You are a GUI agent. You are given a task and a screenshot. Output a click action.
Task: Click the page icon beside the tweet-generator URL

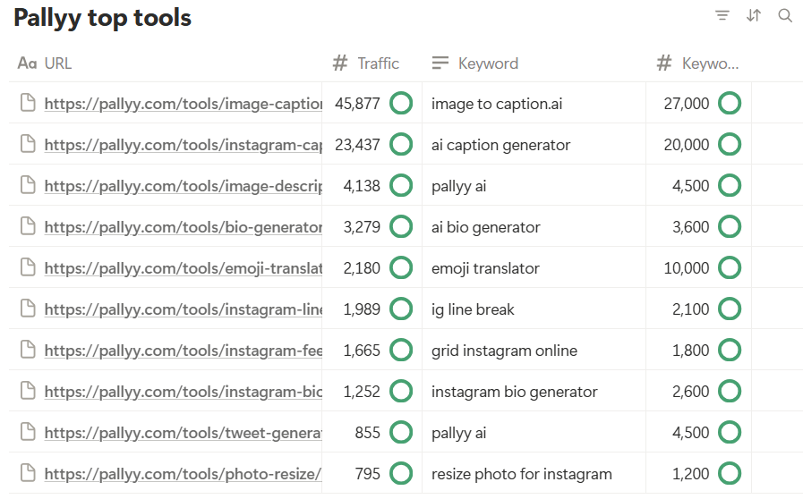28,433
